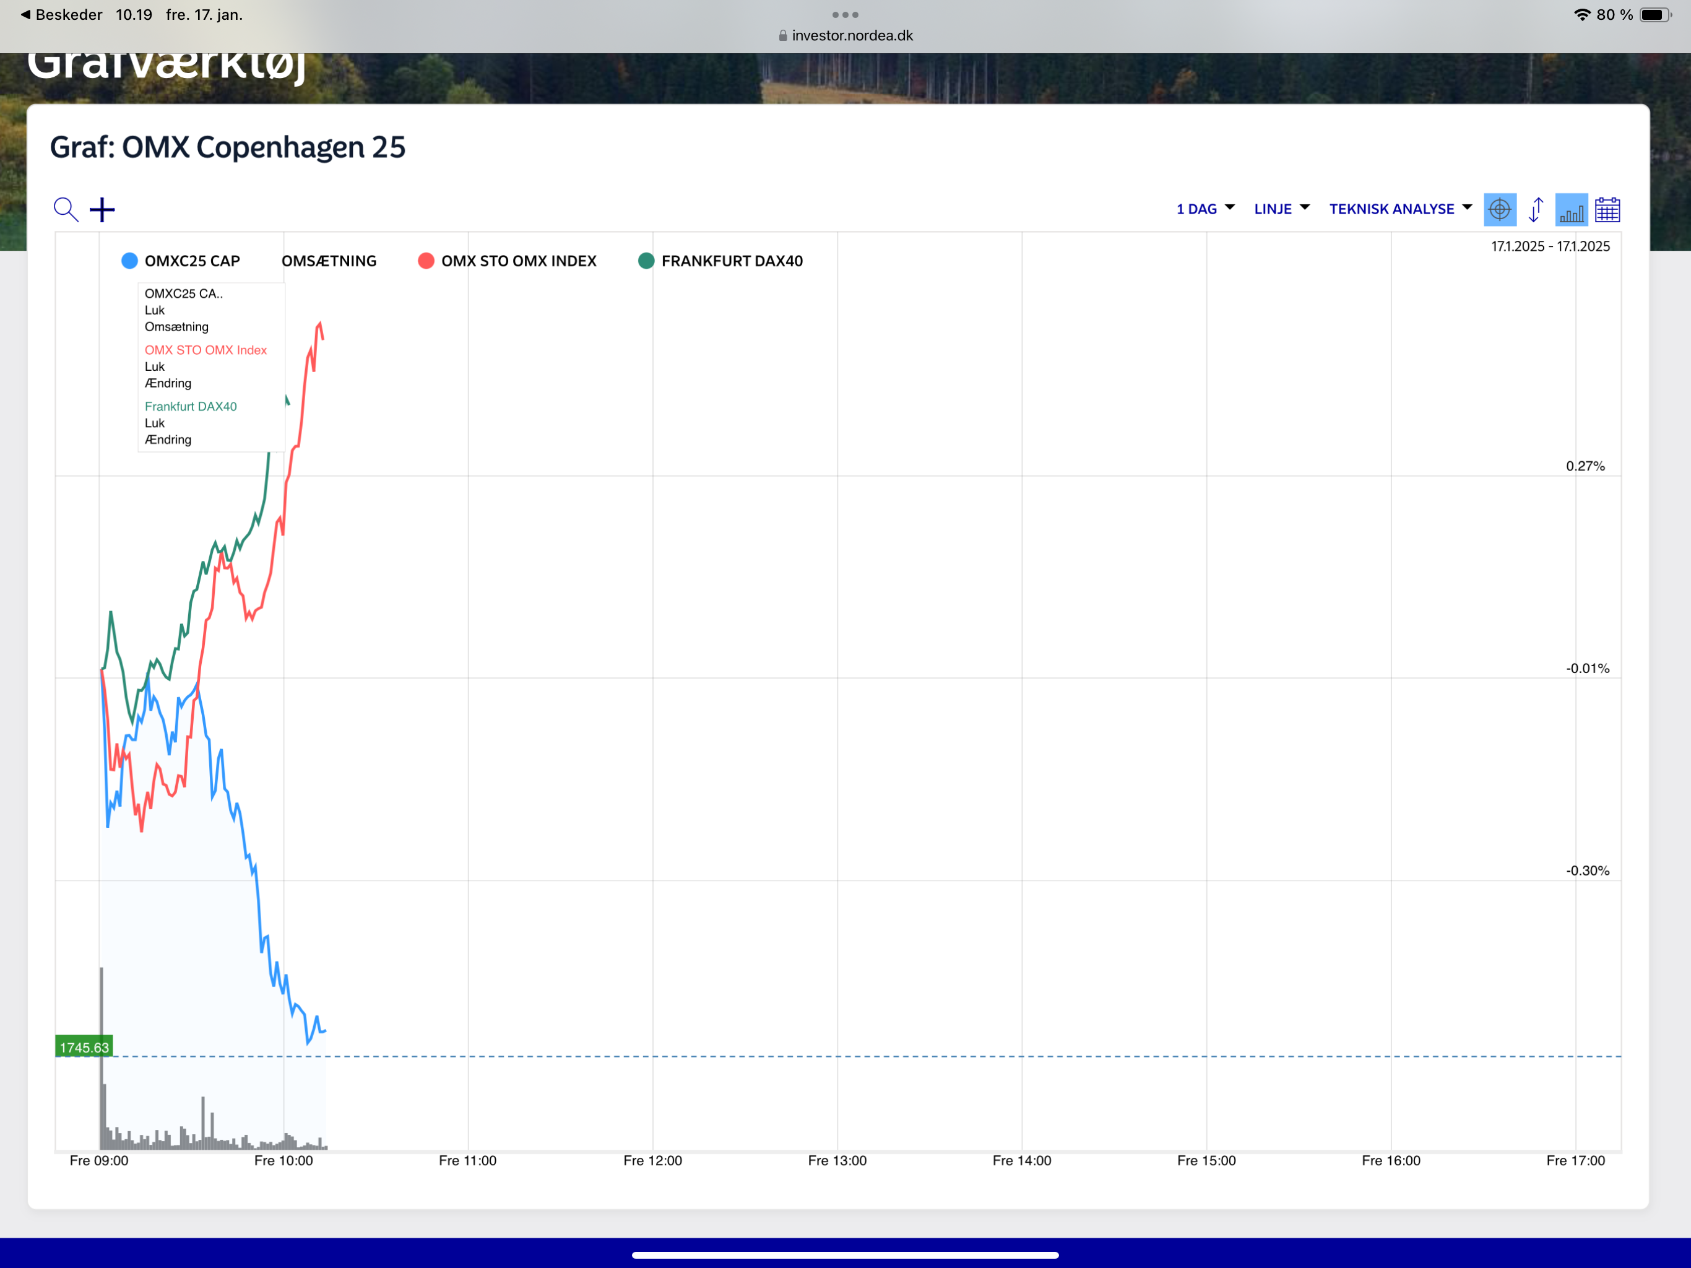This screenshot has height=1268, width=1691.
Task: Tap the battery status icon
Action: (1655, 14)
